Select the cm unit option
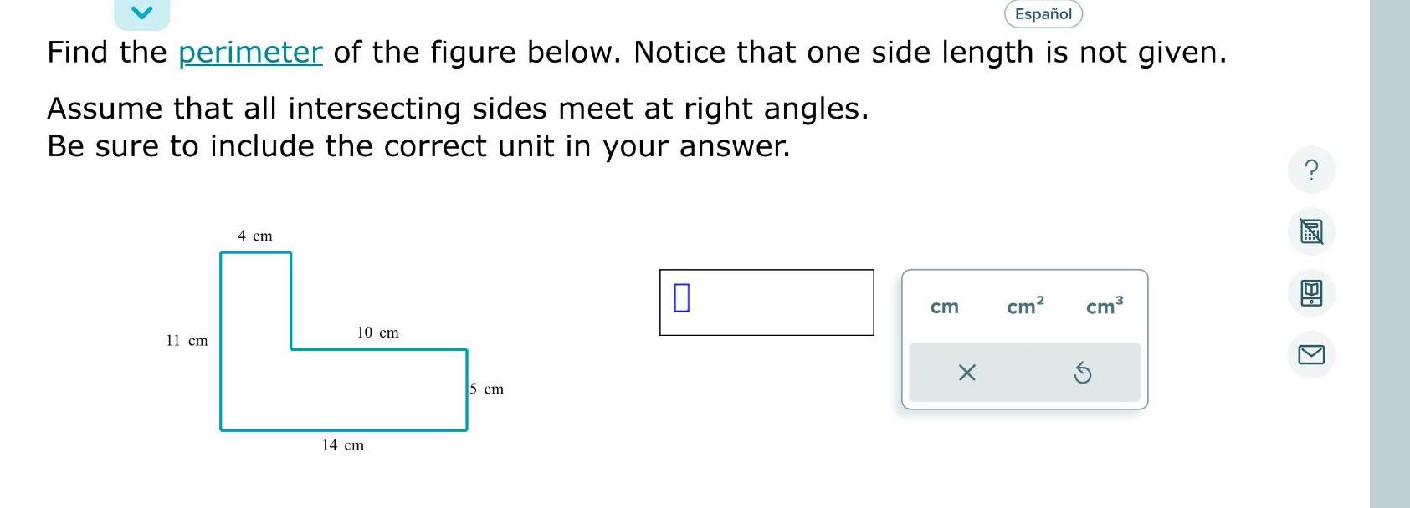Image resolution: width=1410 pixels, height=508 pixels. coord(944,307)
